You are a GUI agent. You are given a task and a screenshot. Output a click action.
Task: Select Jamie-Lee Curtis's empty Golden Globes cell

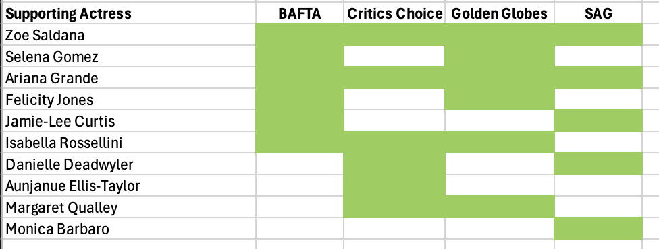499,120
